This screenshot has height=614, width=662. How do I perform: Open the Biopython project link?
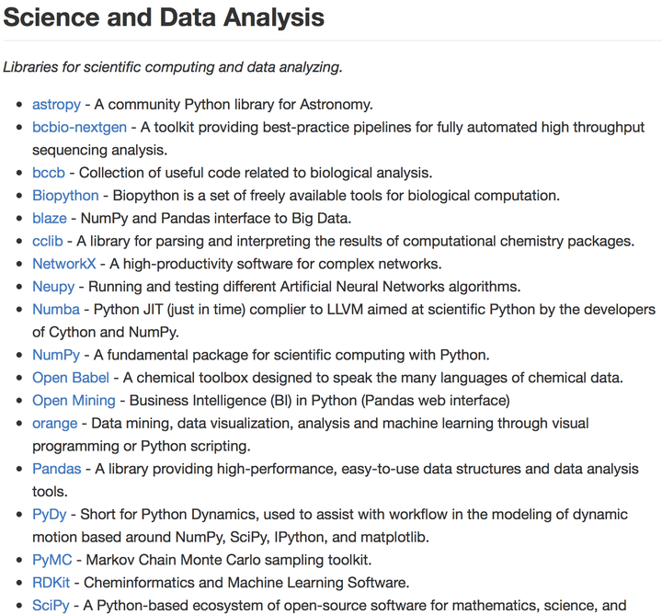(x=65, y=196)
